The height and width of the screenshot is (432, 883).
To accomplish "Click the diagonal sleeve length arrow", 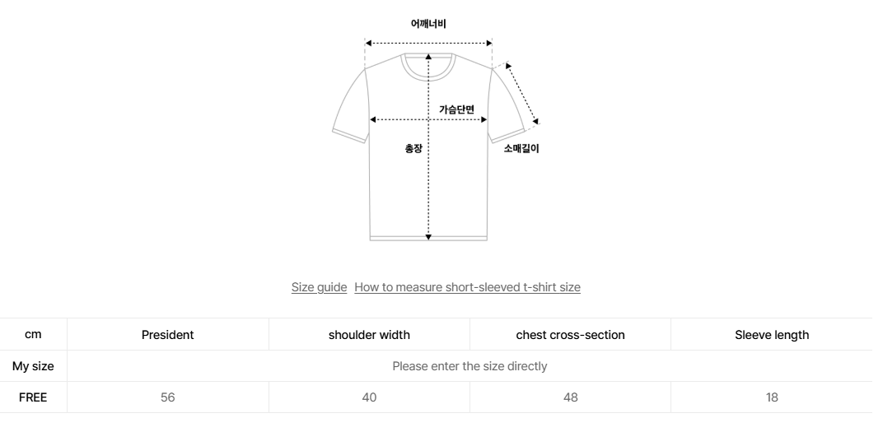I will click(523, 93).
